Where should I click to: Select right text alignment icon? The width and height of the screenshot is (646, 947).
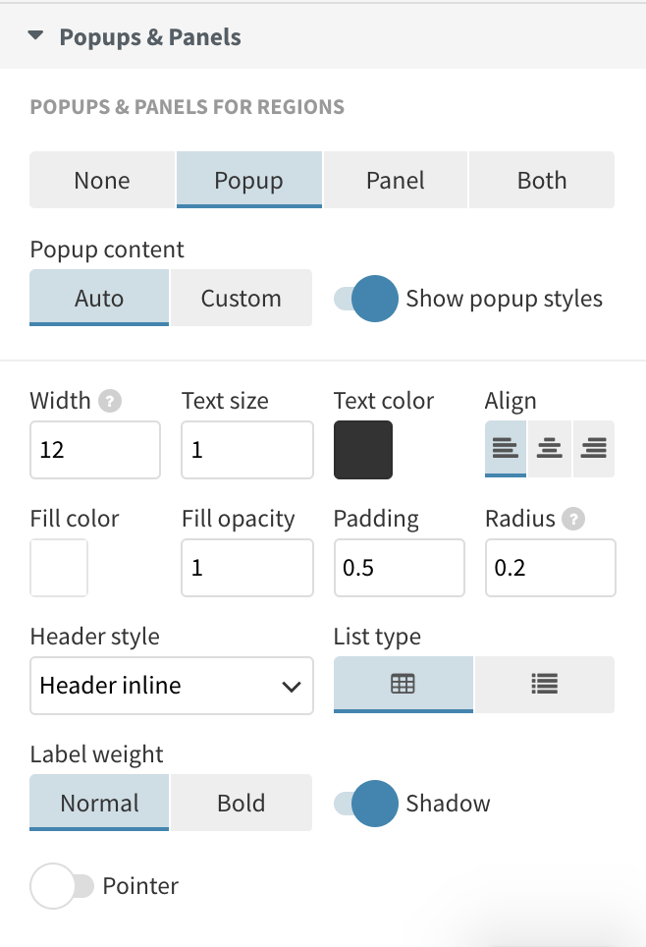point(594,450)
